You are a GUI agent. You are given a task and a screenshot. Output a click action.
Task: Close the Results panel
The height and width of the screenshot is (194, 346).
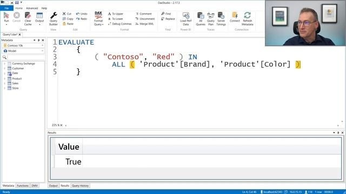pos(342,133)
